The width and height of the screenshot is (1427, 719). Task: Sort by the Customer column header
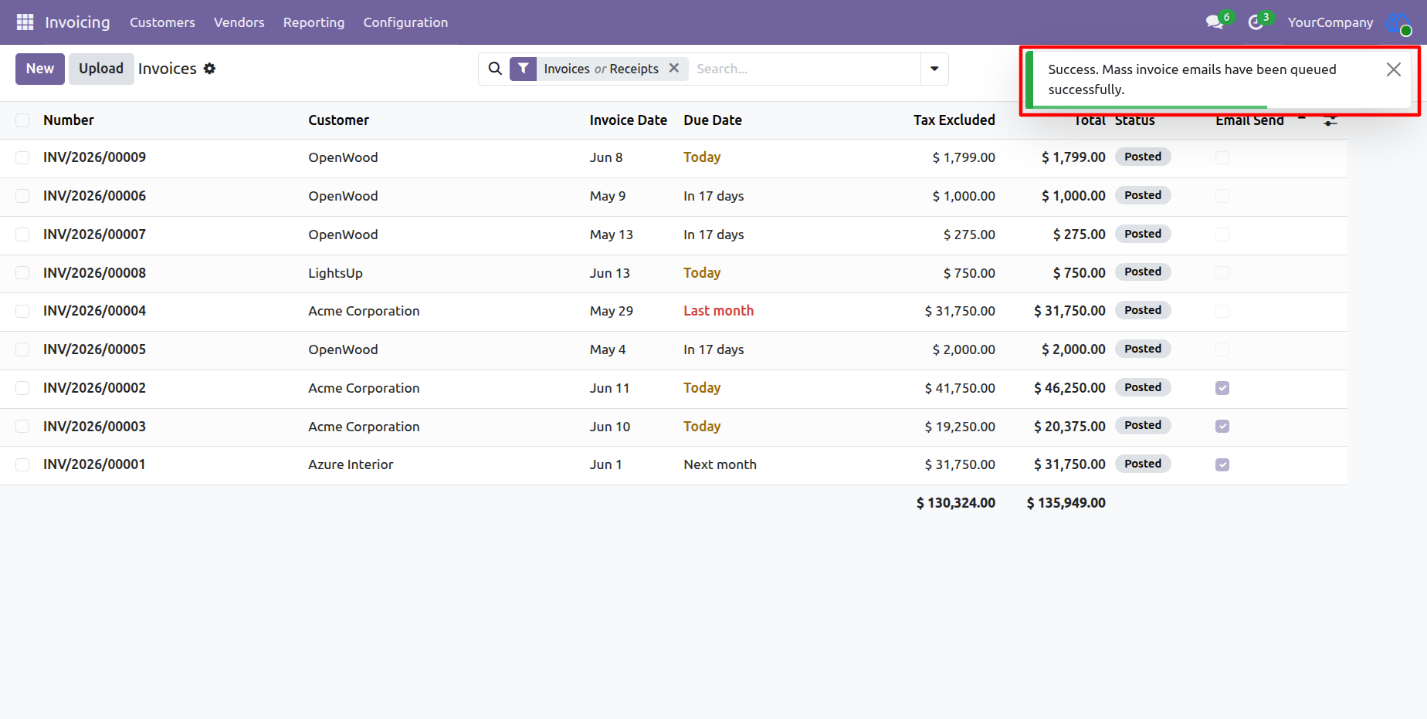tap(338, 120)
